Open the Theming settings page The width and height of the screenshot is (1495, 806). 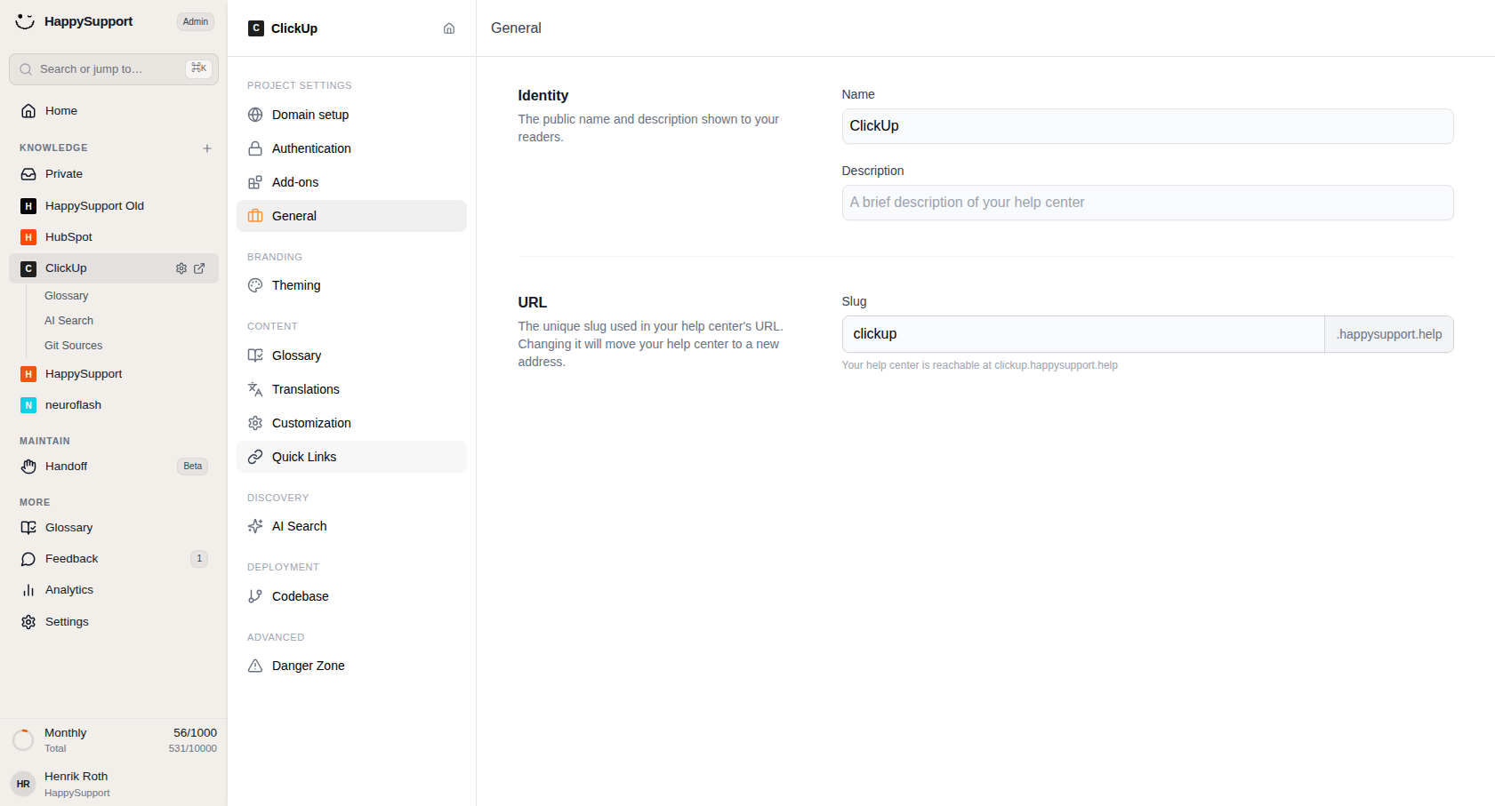(x=351, y=285)
